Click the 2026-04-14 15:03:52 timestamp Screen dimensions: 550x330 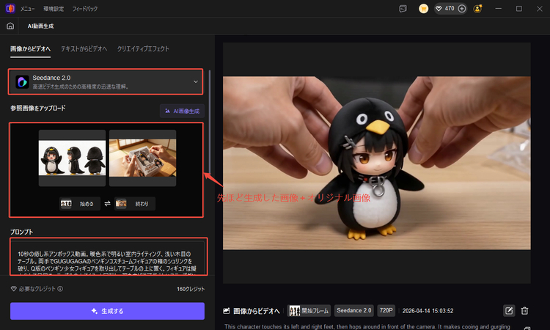pyautogui.click(x=428, y=311)
